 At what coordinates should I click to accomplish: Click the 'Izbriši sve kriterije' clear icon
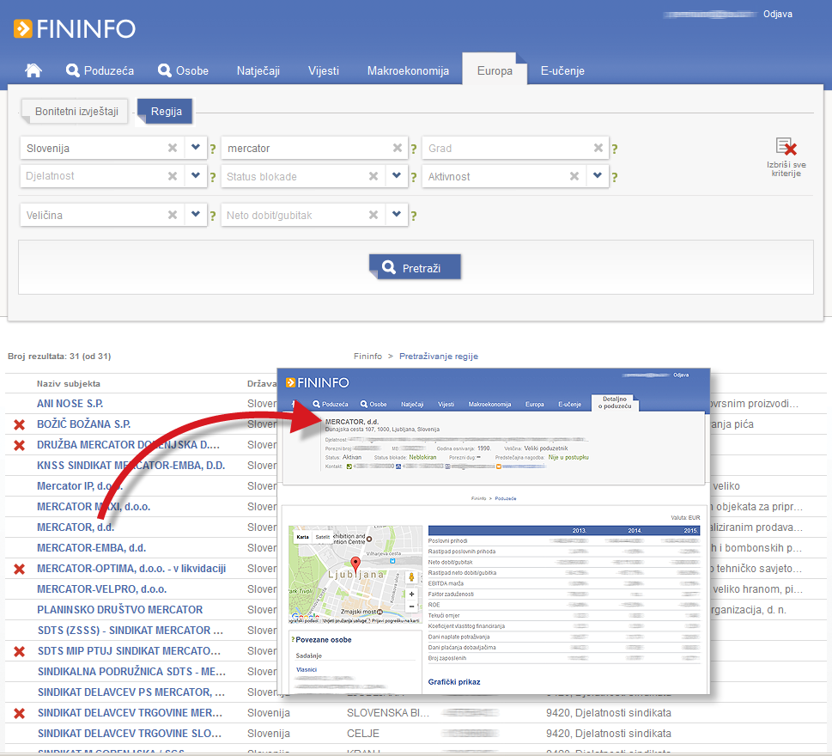pyautogui.click(x=785, y=148)
